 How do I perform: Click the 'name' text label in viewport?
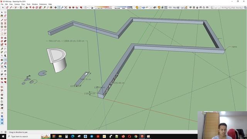234,47
